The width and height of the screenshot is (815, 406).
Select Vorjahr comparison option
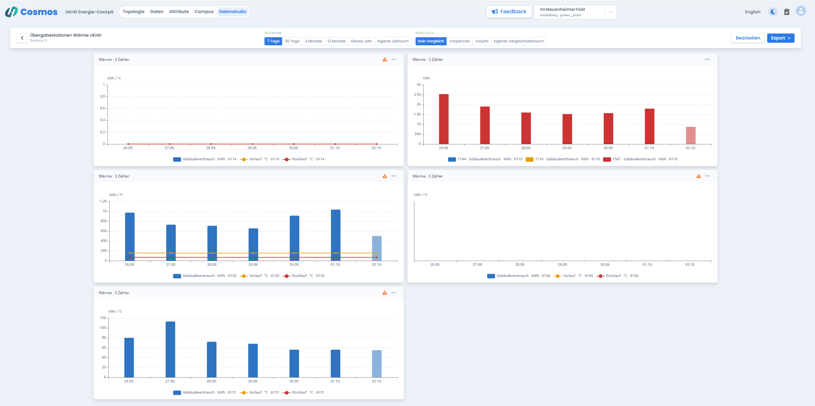click(482, 41)
